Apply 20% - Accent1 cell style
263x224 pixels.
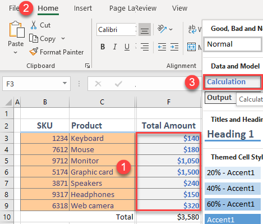[x=233, y=172]
